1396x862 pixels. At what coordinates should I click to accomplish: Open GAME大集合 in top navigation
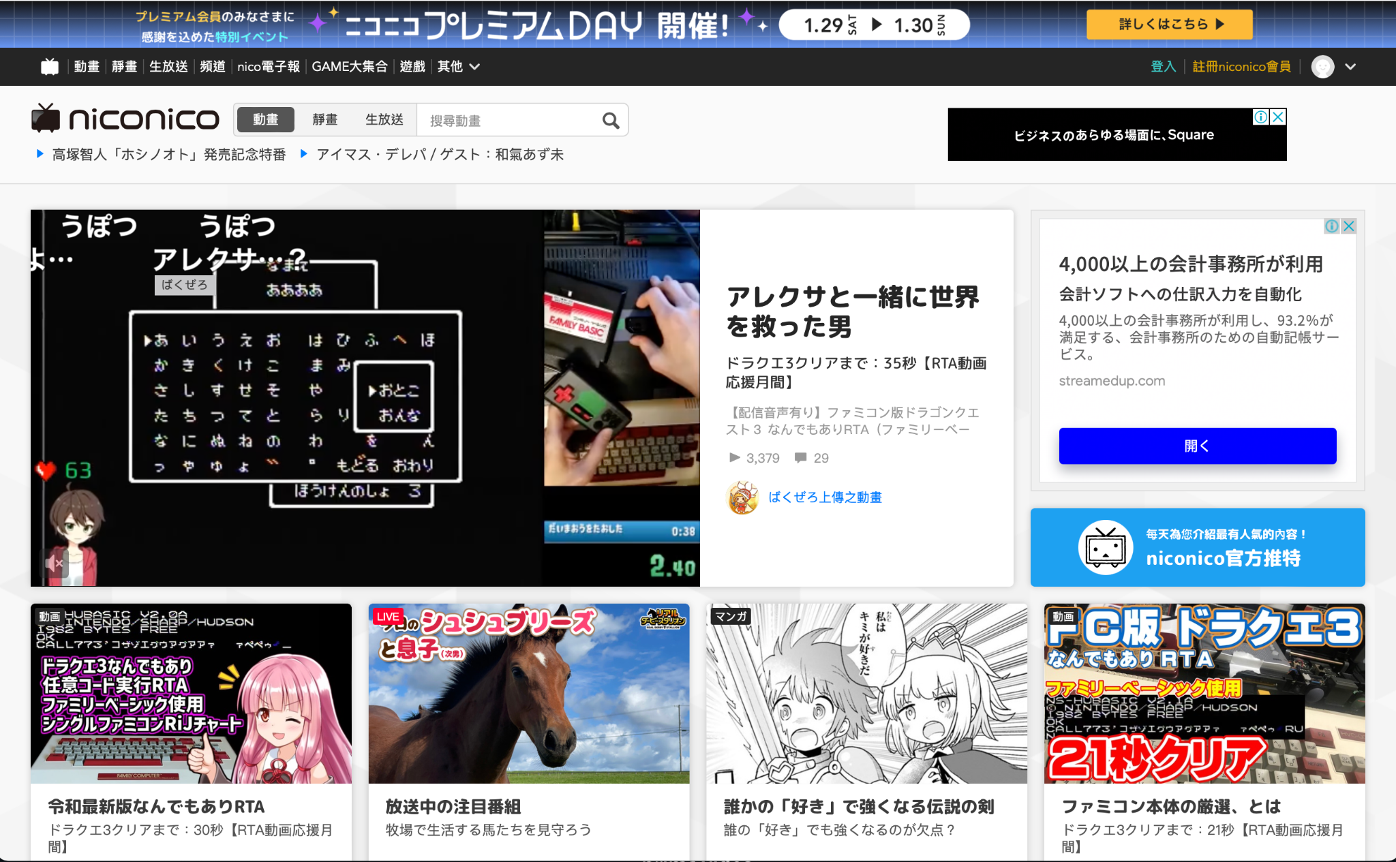349,67
